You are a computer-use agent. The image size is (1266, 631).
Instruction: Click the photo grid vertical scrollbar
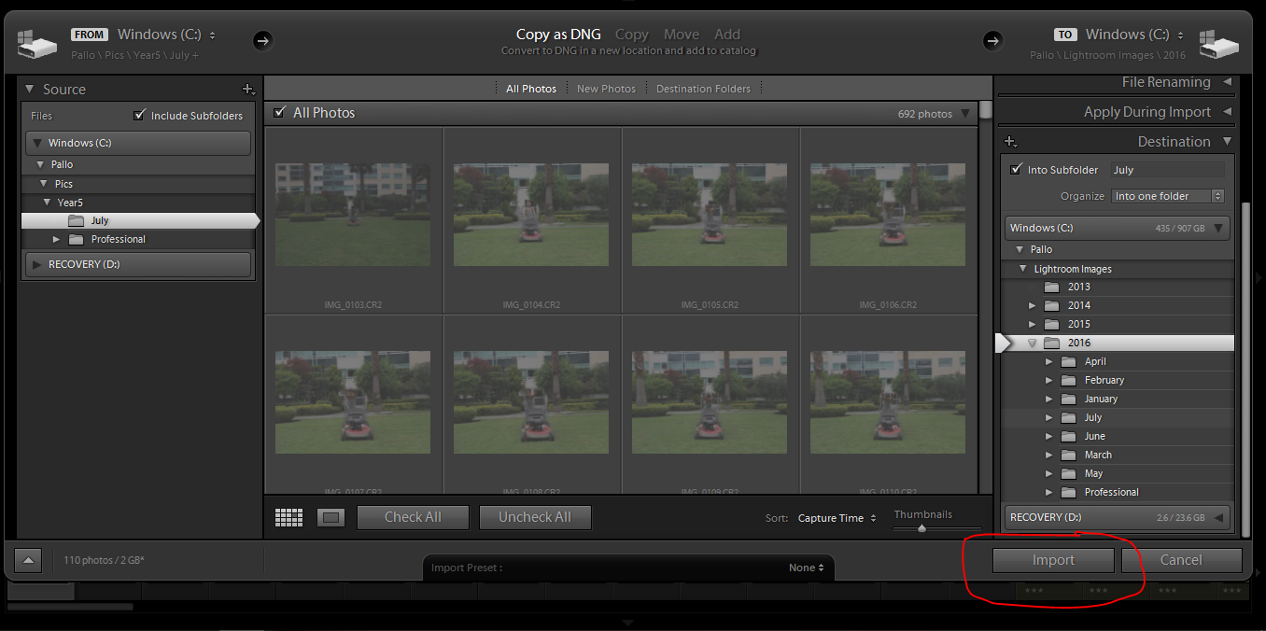986,110
